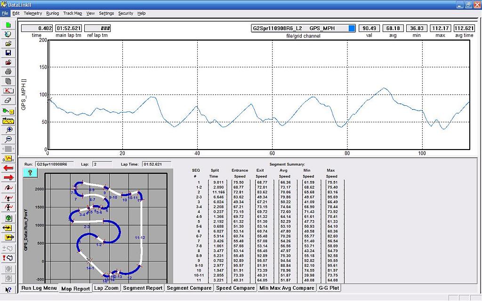Image resolution: width=482 pixels, height=301 pixels.
Task: Click the blue channel color swatch
Action: [352, 28]
